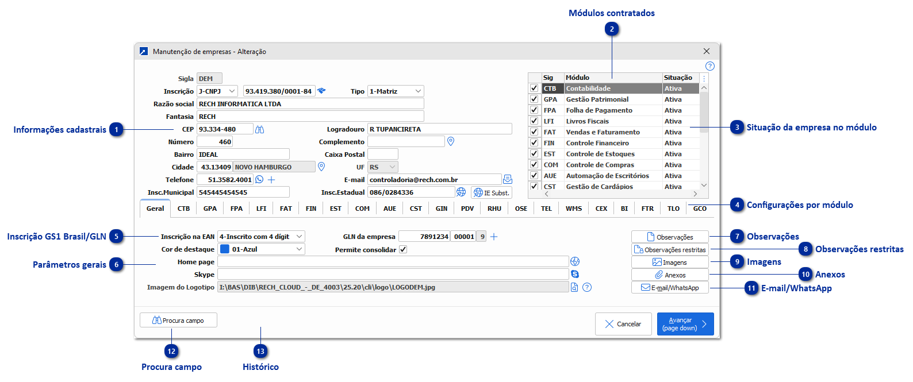Switch to the GPA tab
This screenshot has width=913, height=382.
click(x=210, y=209)
